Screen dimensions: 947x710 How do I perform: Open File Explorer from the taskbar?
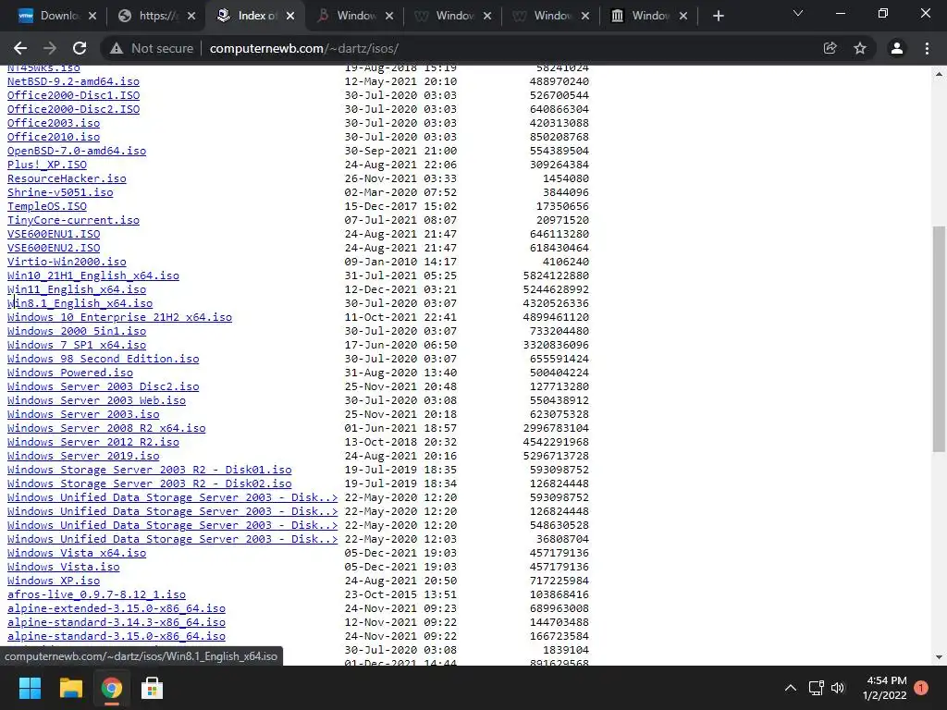point(70,688)
